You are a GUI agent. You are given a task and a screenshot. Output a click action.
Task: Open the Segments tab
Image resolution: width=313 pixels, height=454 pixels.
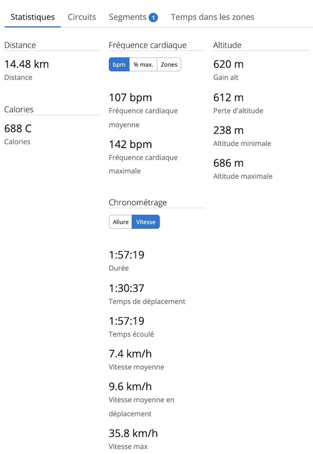(128, 17)
